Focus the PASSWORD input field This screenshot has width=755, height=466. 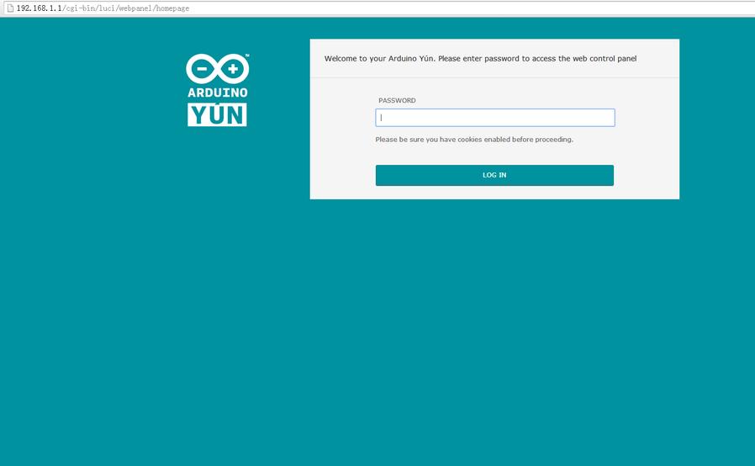pos(494,118)
